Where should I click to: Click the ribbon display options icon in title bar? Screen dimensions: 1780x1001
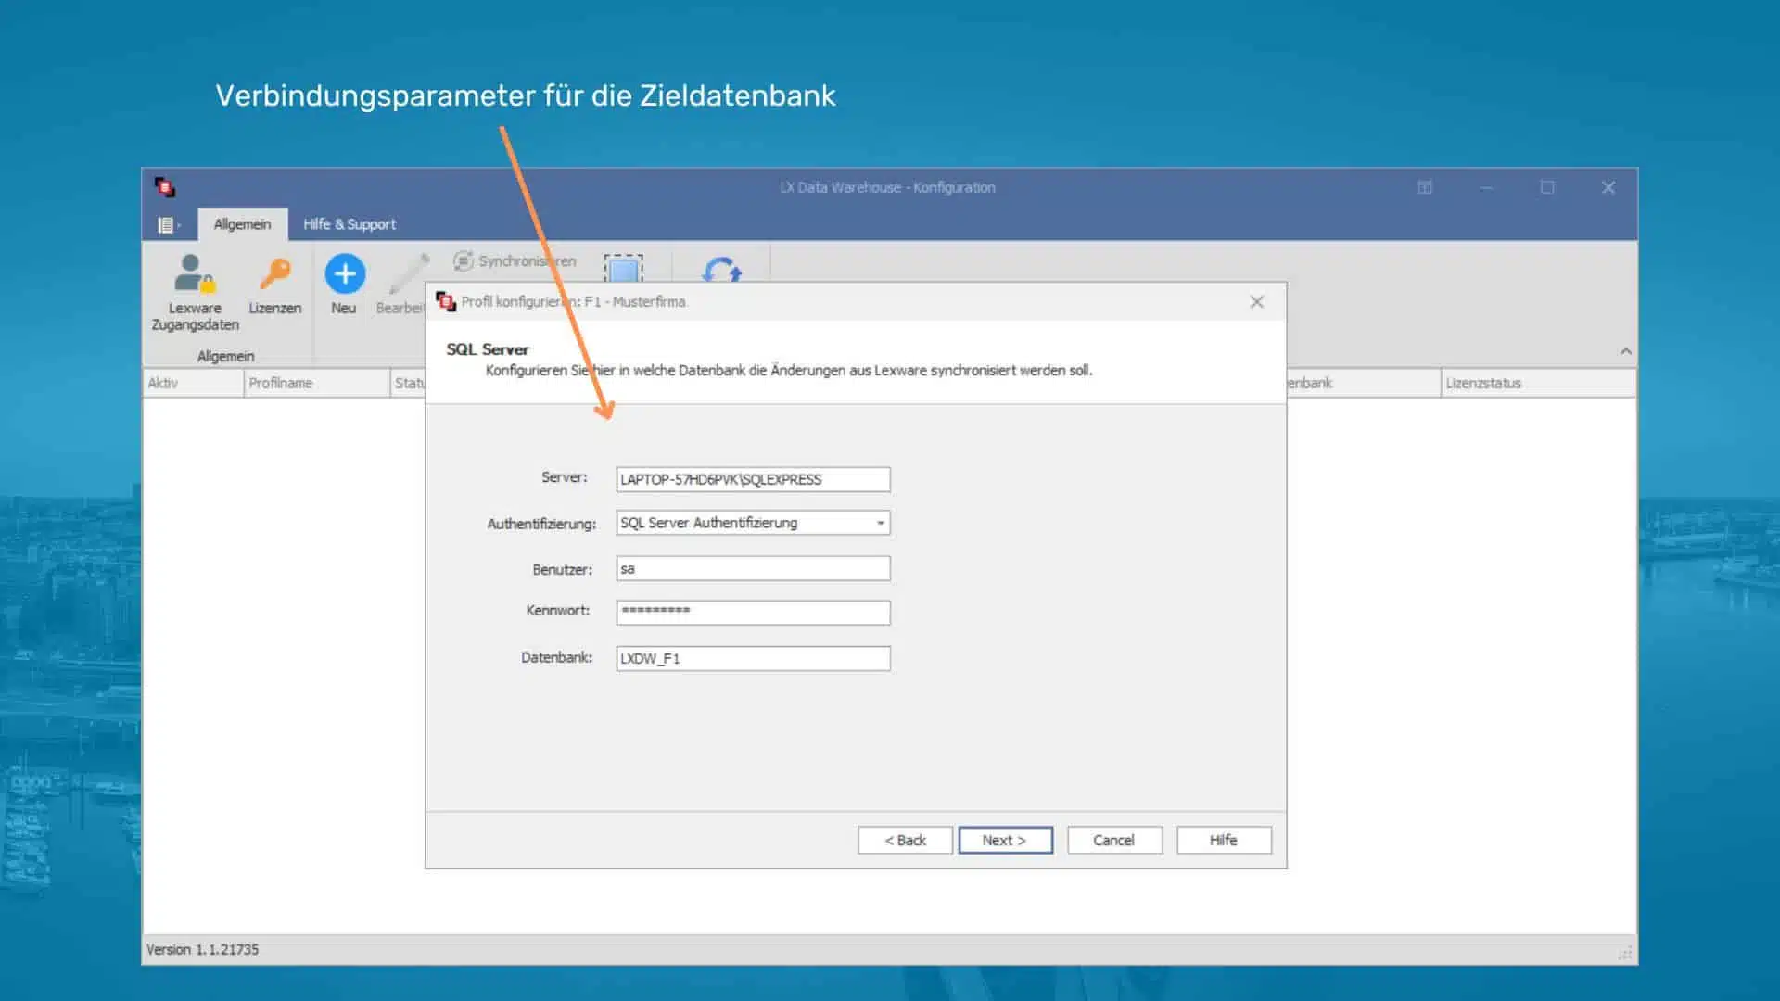point(1425,187)
